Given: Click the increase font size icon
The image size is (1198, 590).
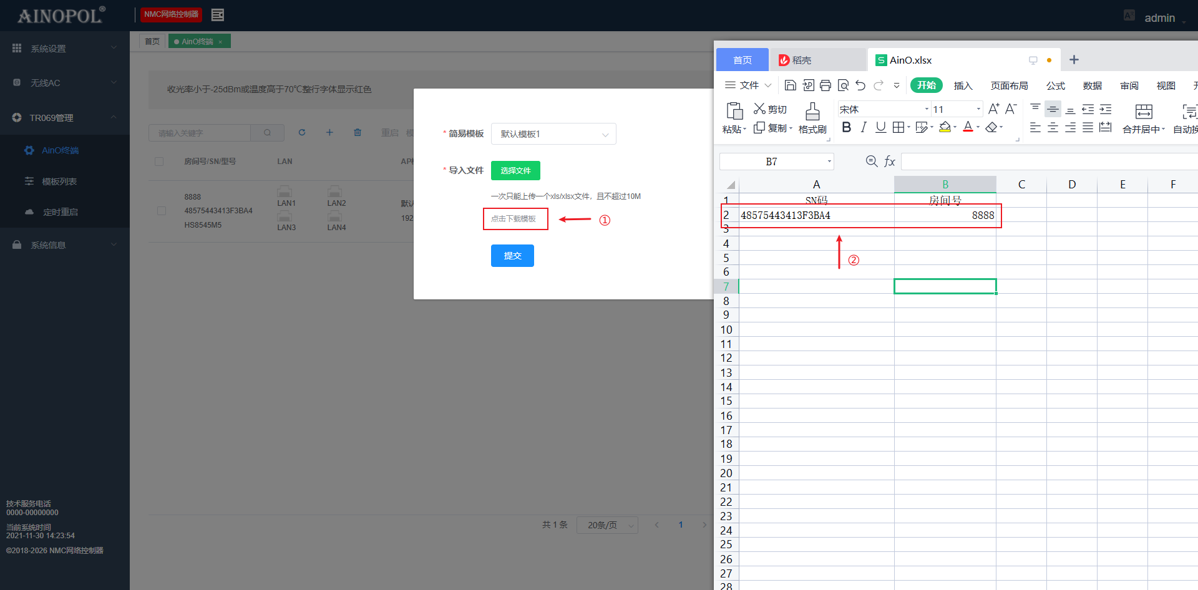Looking at the screenshot, I should [993, 109].
